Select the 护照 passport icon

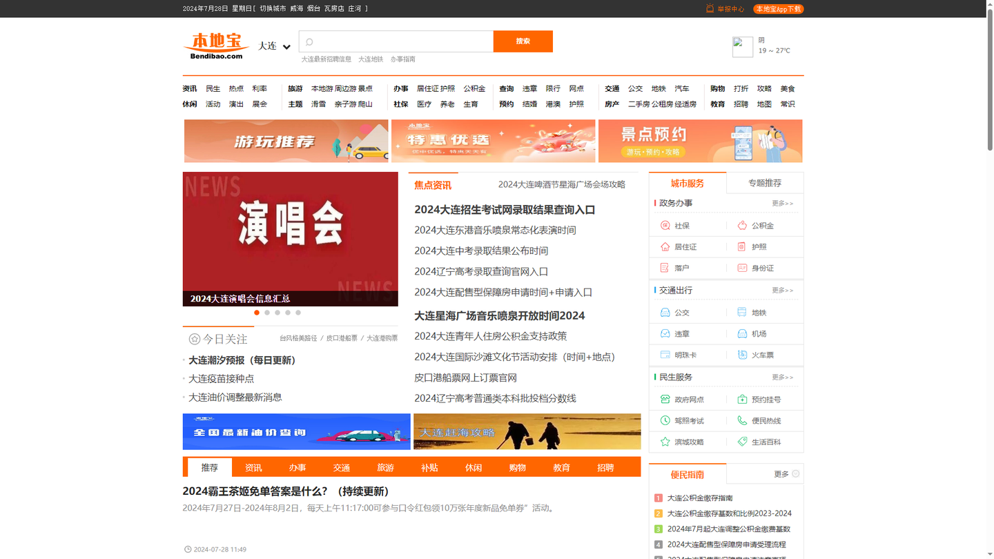742,246
